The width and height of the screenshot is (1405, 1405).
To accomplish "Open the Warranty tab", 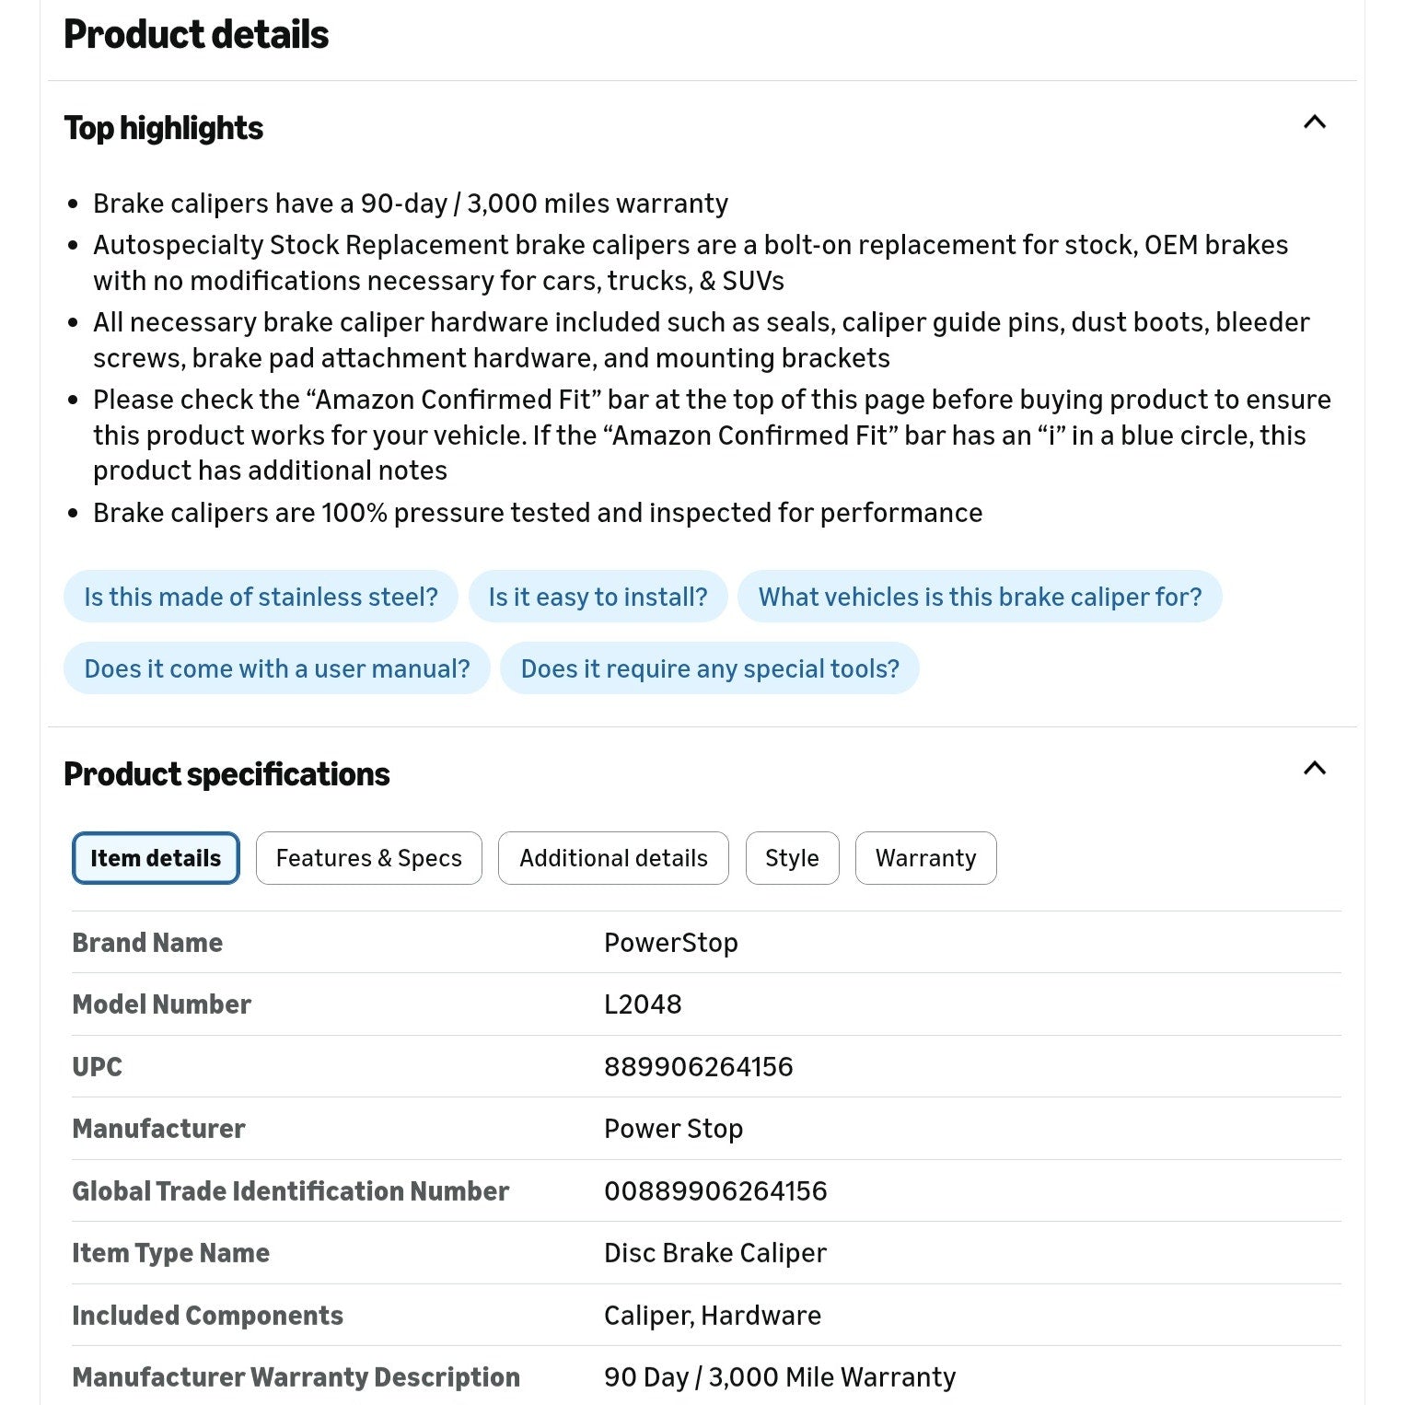I will coord(925,858).
